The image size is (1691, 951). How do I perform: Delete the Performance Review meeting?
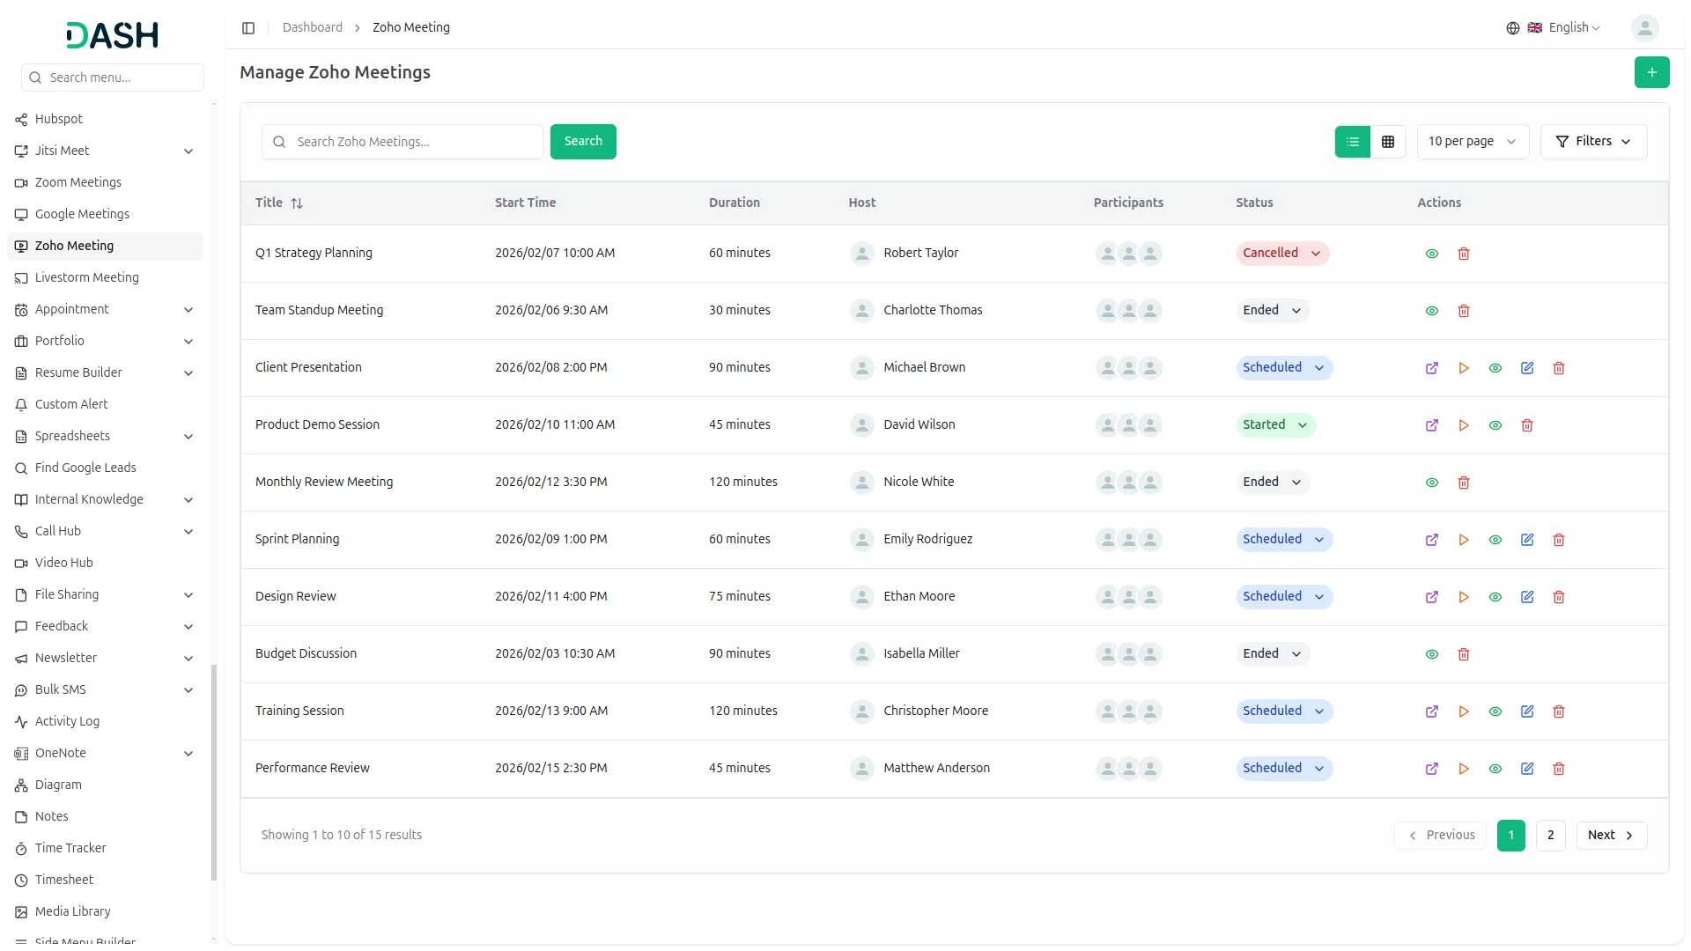[x=1558, y=769]
